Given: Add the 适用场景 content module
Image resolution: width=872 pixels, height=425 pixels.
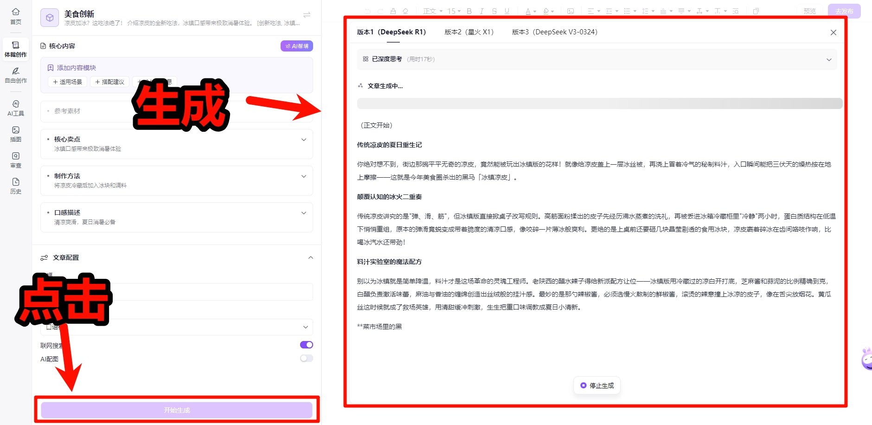Looking at the screenshot, I should [68, 82].
